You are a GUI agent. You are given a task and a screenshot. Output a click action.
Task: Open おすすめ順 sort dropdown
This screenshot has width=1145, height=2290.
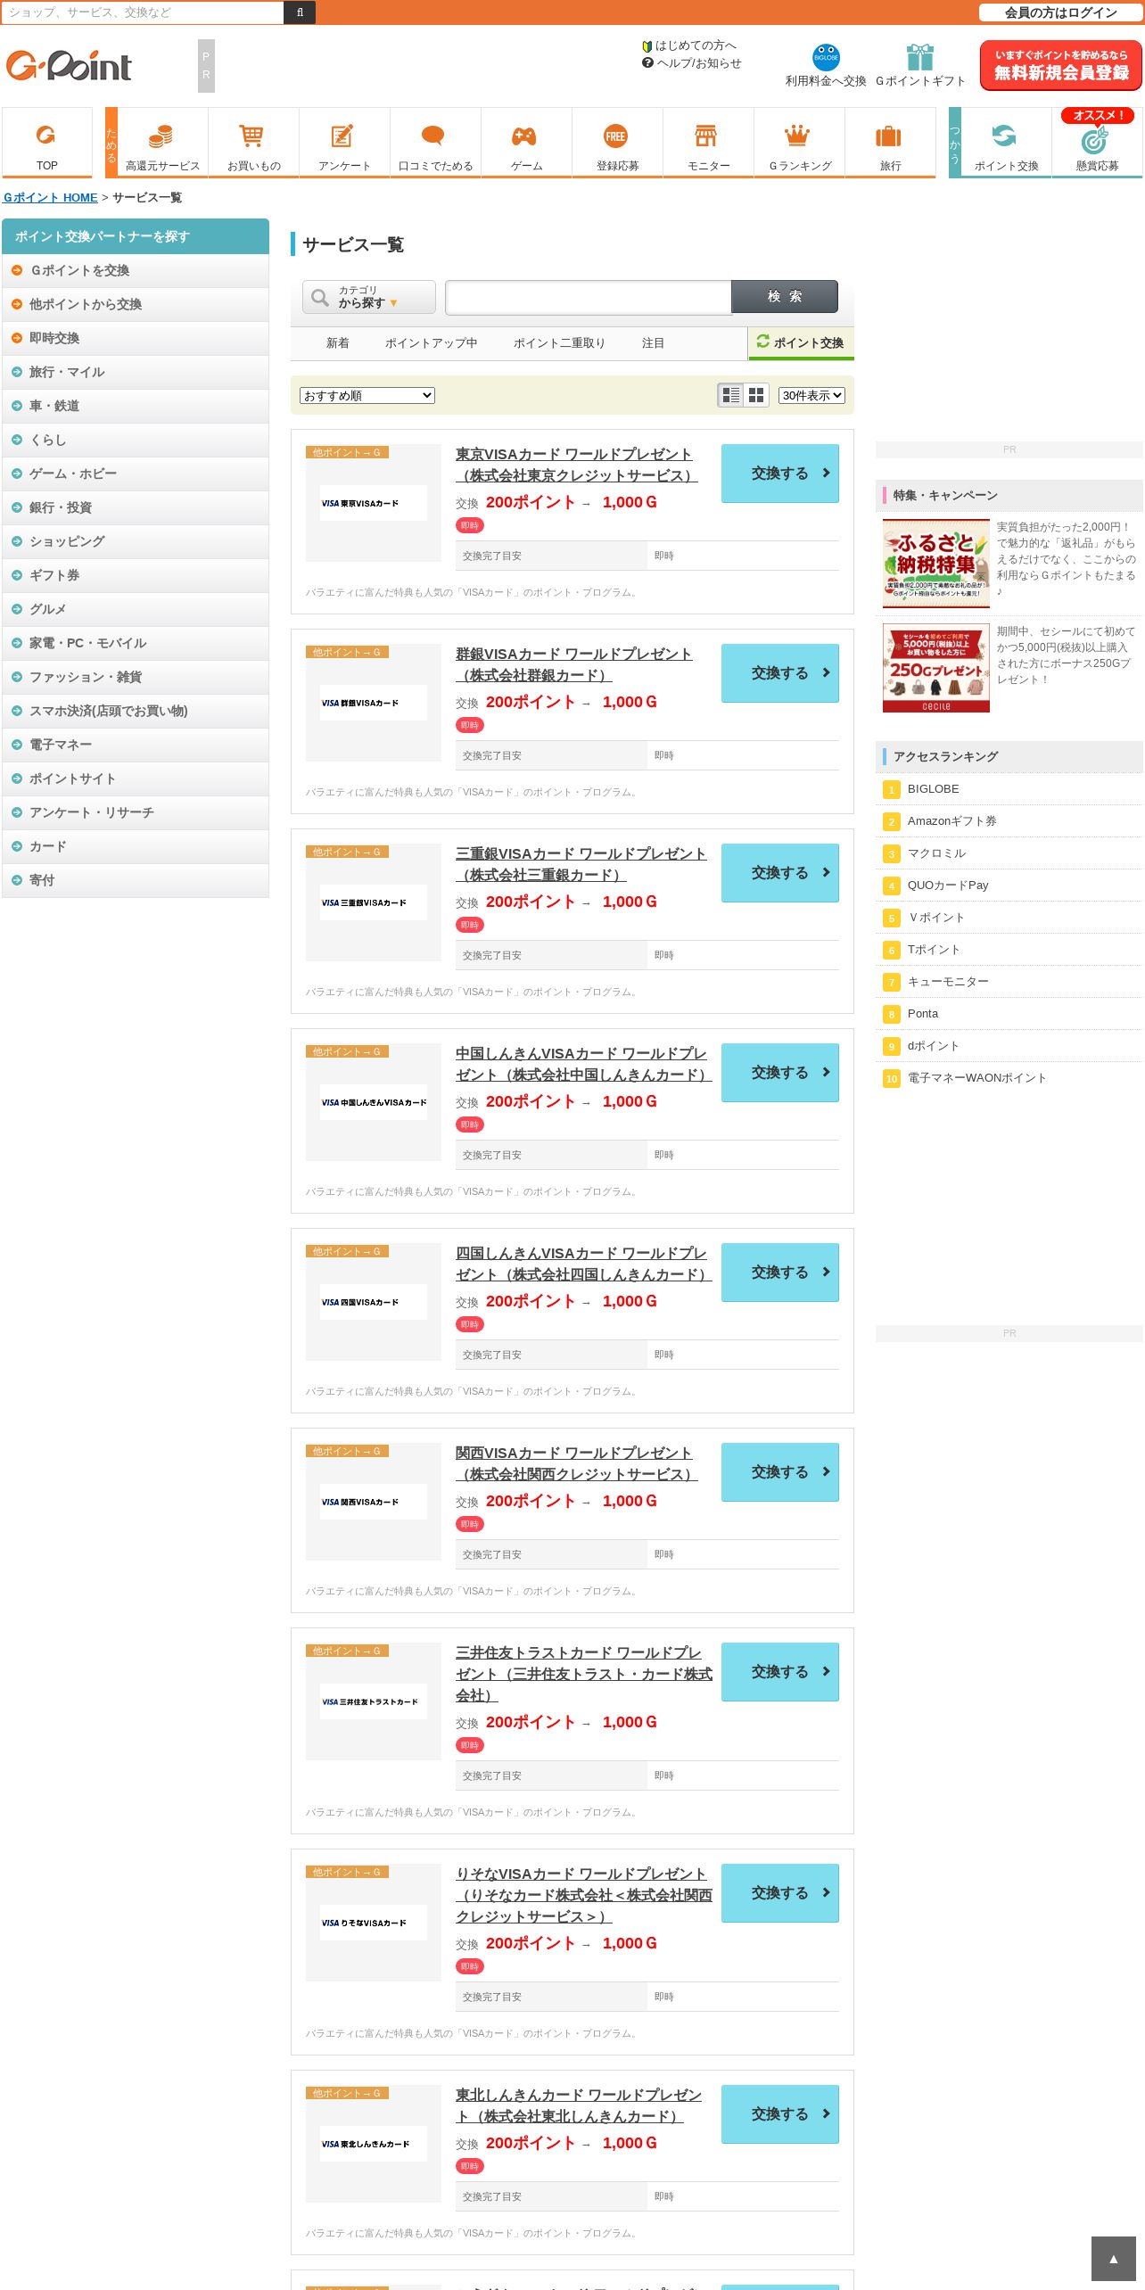pyautogui.click(x=367, y=395)
